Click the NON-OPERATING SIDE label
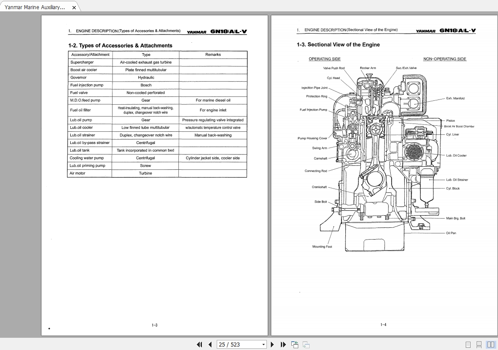The image size is (498, 350). coord(444,59)
